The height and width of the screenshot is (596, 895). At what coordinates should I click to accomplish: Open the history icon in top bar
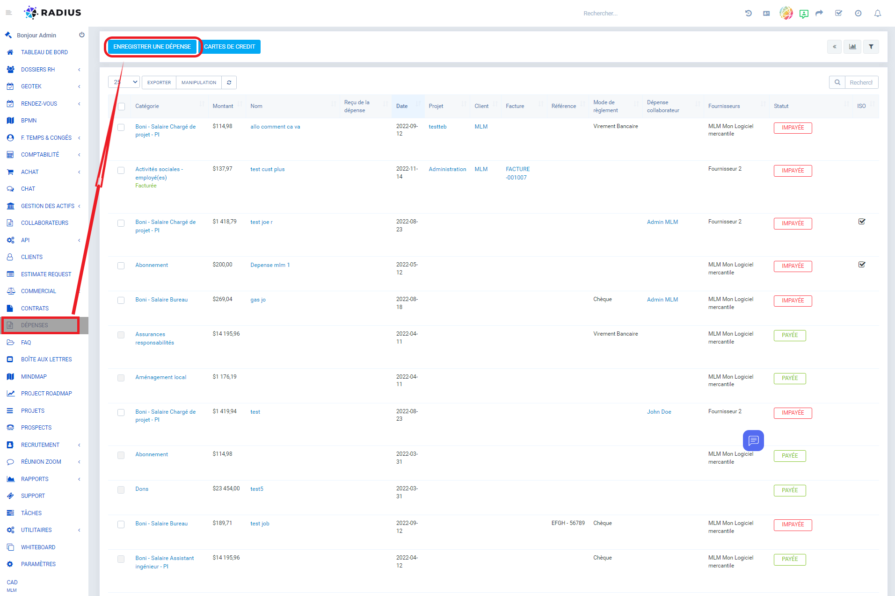[749, 13]
